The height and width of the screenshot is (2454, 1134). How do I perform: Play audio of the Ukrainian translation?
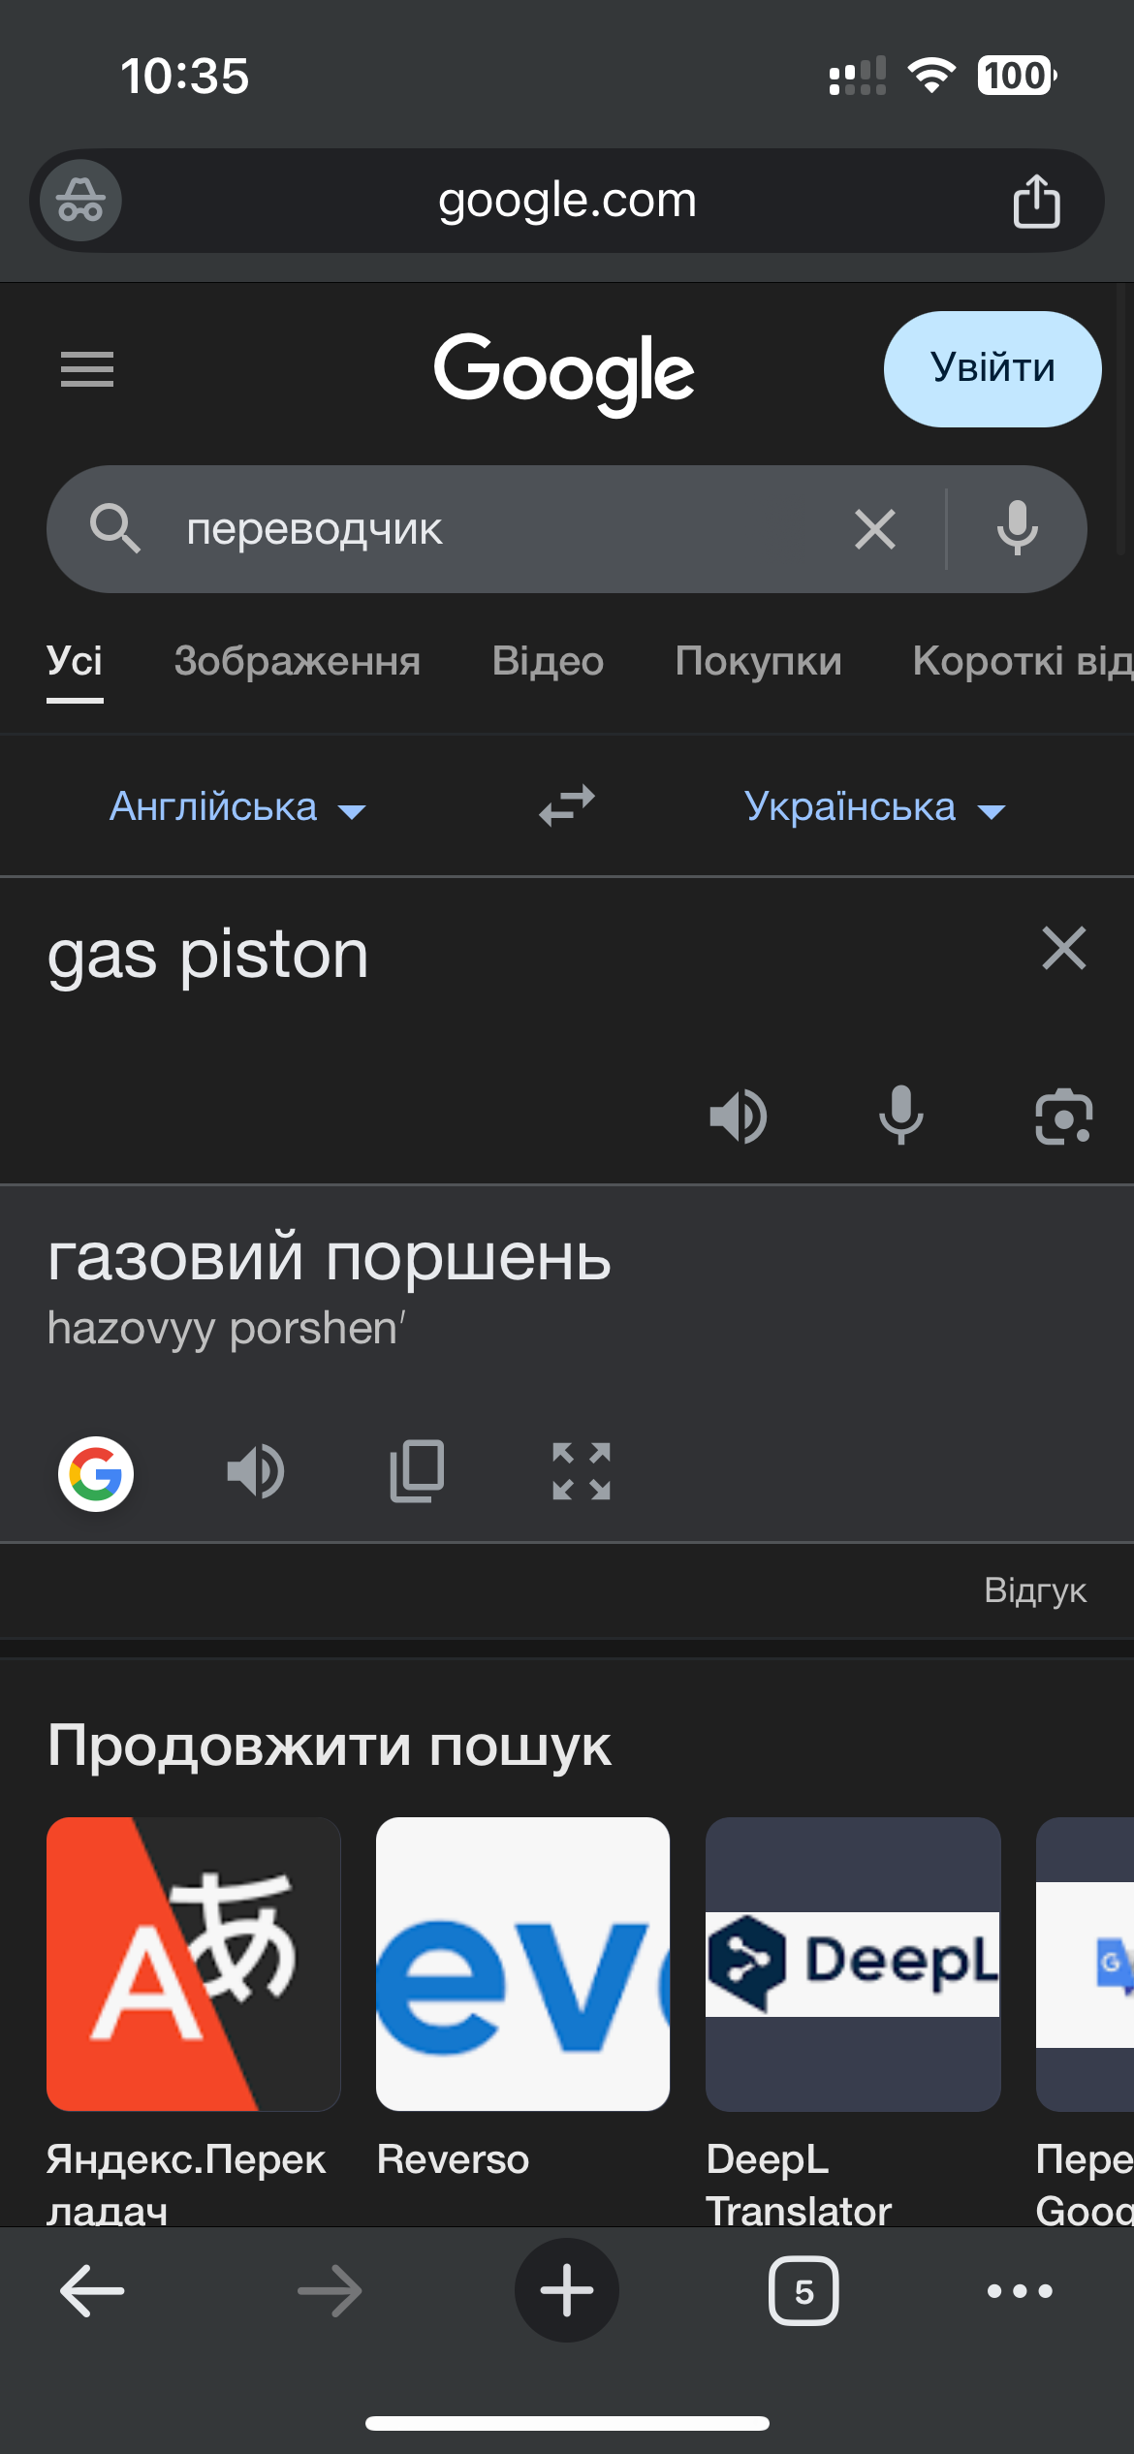256,1471
